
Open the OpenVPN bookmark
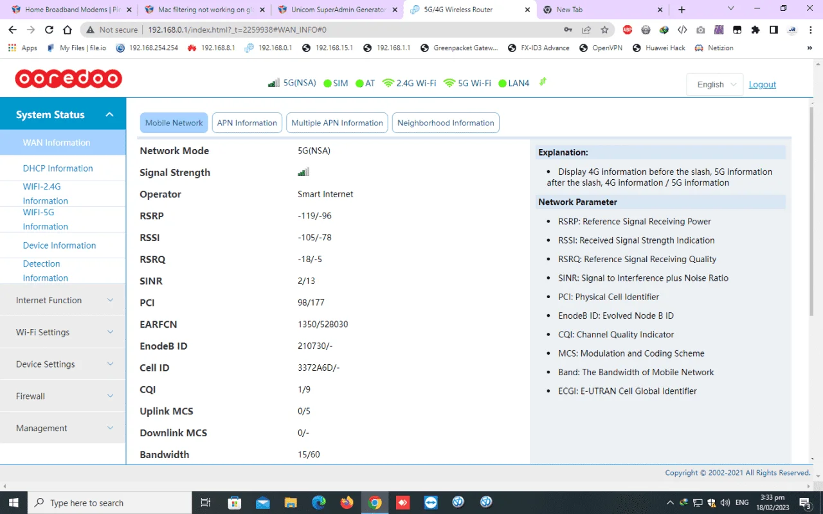pyautogui.click(x=601, y=48)
